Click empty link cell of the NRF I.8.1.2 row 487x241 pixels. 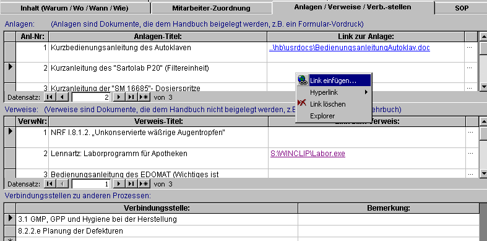click(x=367, y=137)
